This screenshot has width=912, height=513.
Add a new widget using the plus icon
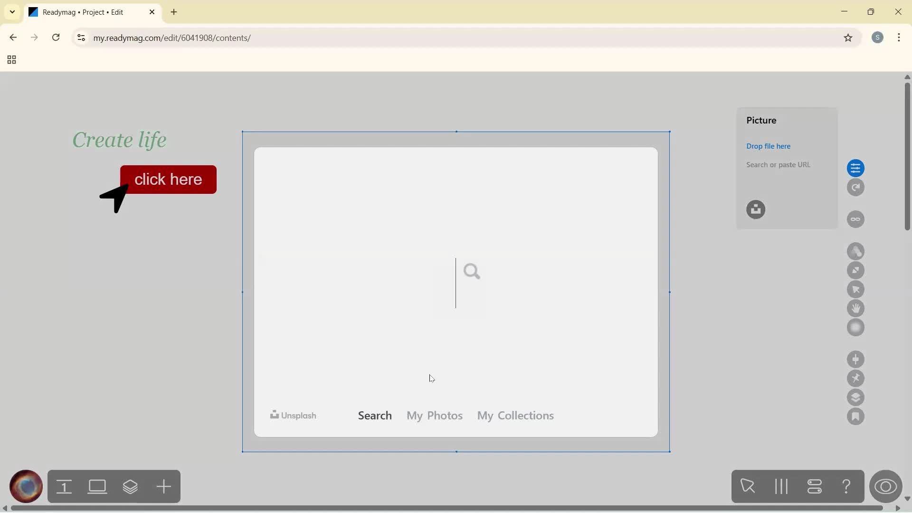[x=163, y=486]
